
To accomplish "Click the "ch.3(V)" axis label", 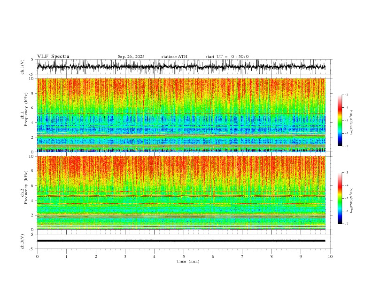I will [x=23, y=241].
